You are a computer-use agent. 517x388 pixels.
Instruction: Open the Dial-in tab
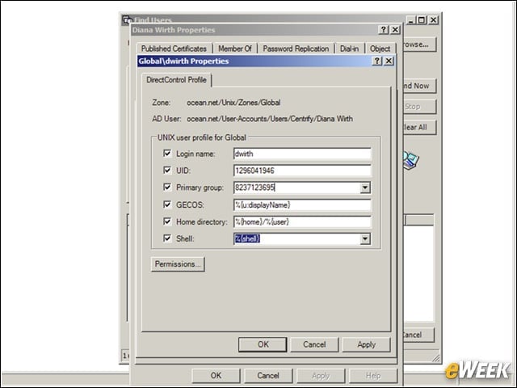349,48
